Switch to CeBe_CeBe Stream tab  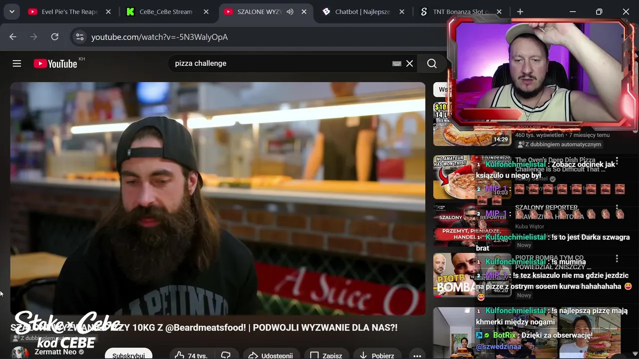[166, 11]
